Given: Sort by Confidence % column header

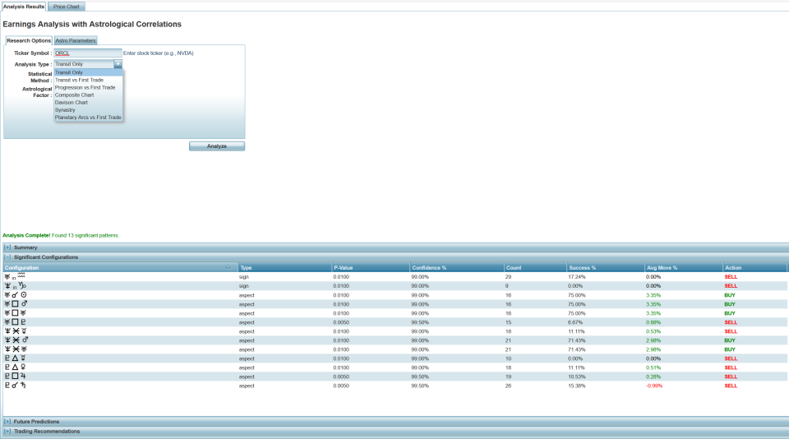Looking at the screenshot, I should click(457, 268).
